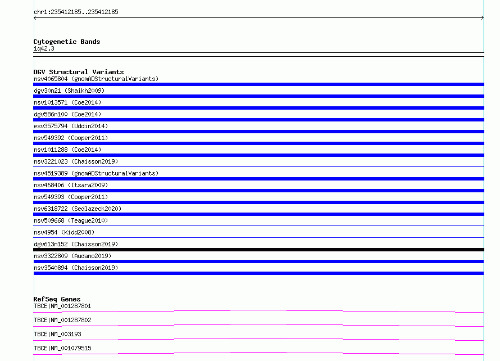The image size is (500, 361).
Task: Select the DGV Structural Variants heading
Action: point(79,72)
